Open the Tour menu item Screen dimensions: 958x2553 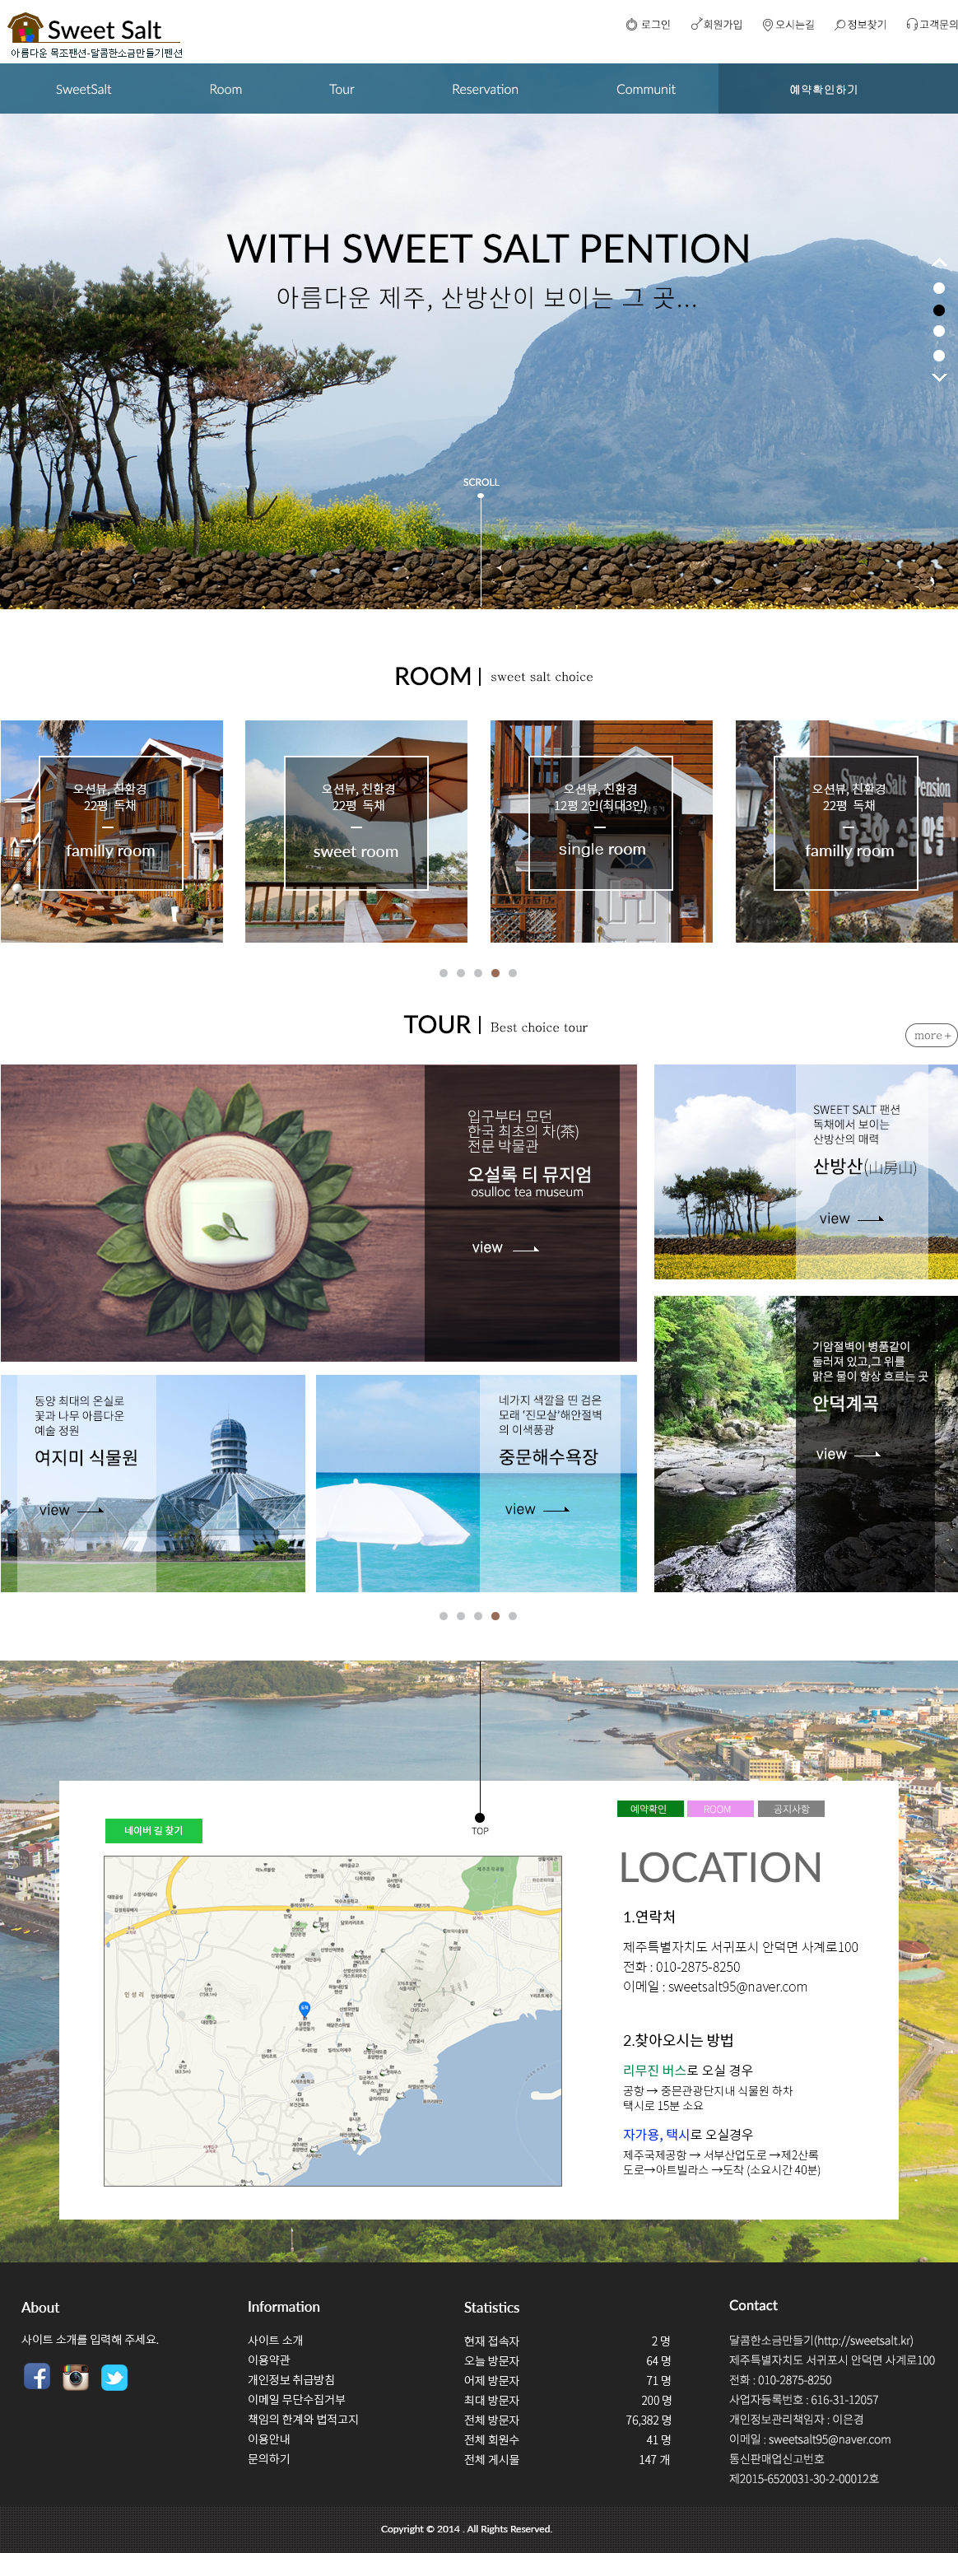[342, 89]
